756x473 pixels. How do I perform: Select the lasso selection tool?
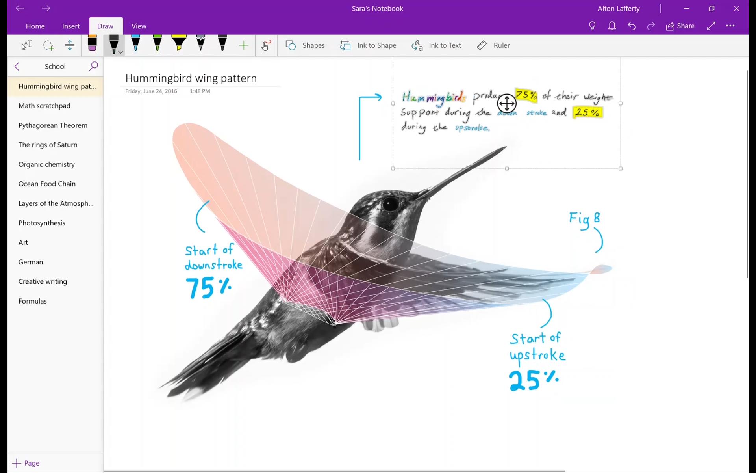click(48, 45)
